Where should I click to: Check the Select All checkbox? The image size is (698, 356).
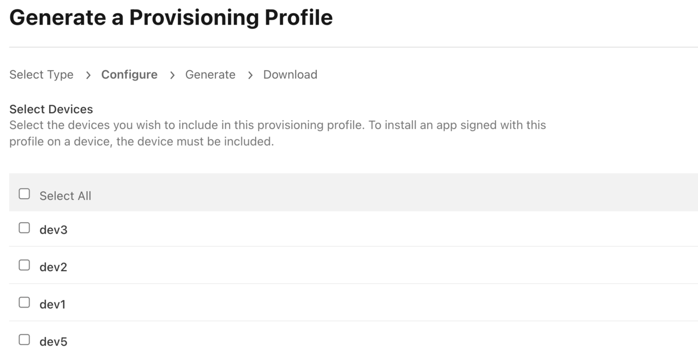click(x=24, y=194)
